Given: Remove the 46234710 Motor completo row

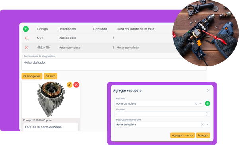Looking at the screenshot, I should click(27, 48).
